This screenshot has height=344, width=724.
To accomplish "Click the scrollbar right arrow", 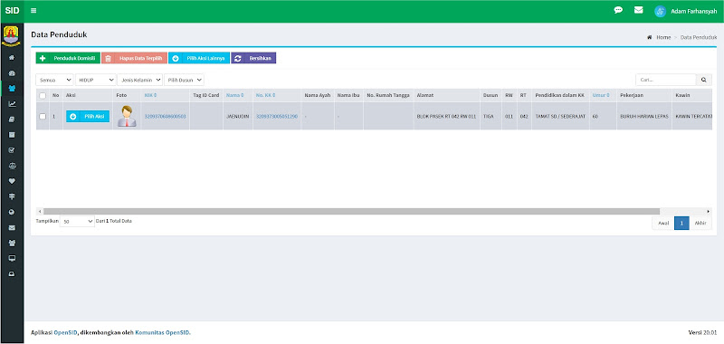I will 709,212.
